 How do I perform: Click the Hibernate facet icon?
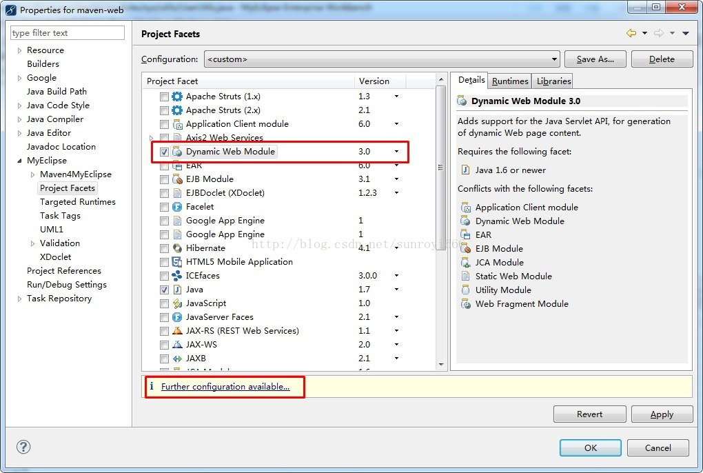pyautogui.click(x=178, y=248)
